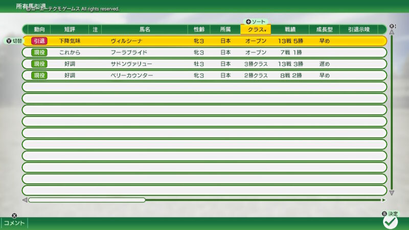Toggle 現役 status of サドンヴァリュー
This screenshot has width=409, height=230.
pyautogui.click(x=39, y=64)
